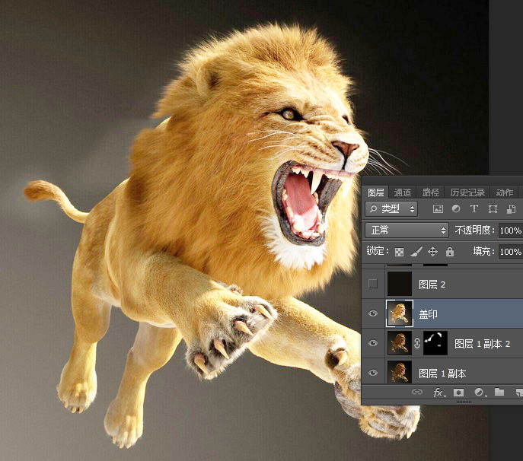Switch to the 通道 tab
The image size is (523, 461).
point(403,192)
